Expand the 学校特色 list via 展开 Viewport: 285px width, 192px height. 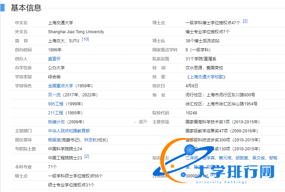click(141, 122)
